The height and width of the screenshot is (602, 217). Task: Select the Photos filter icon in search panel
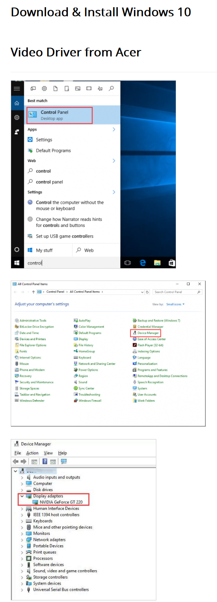[78, 89]
